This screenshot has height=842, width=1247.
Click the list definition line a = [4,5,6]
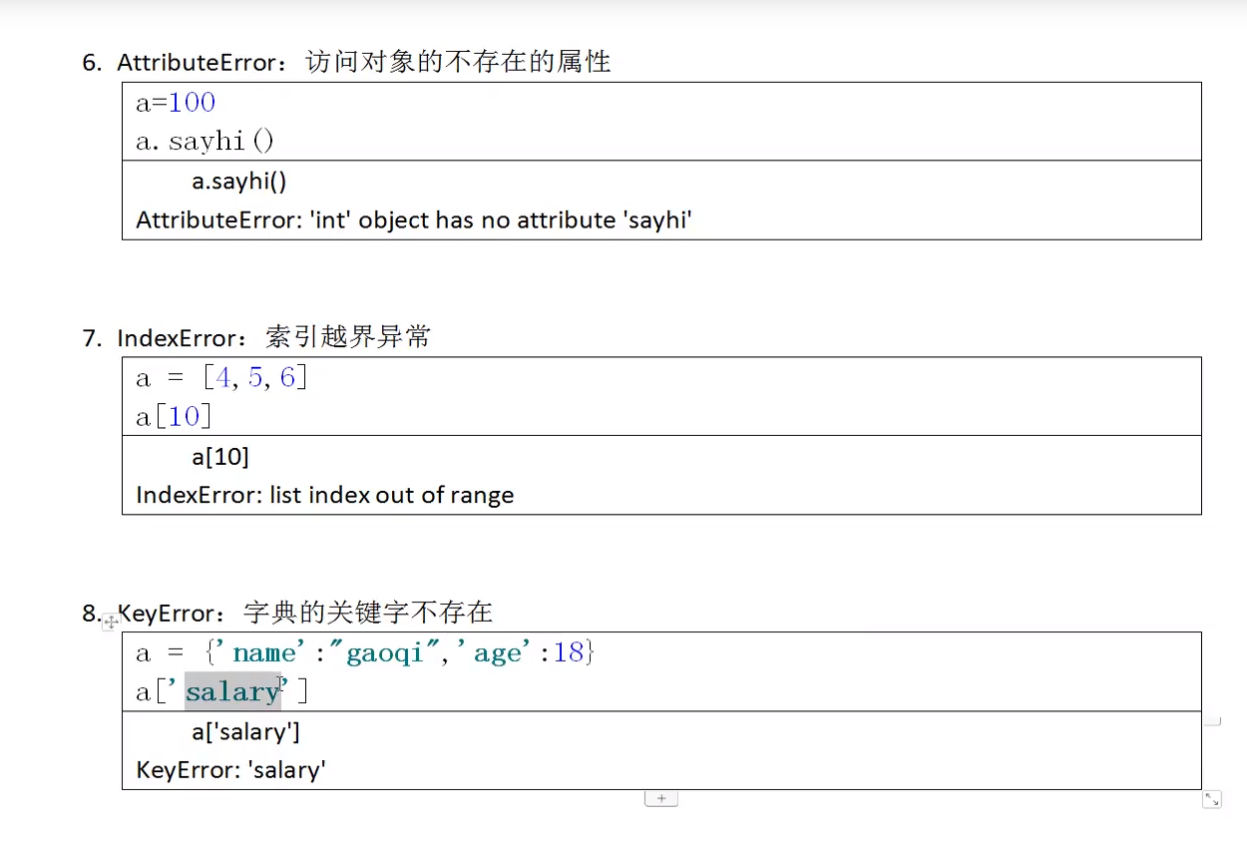click(221, 378)
